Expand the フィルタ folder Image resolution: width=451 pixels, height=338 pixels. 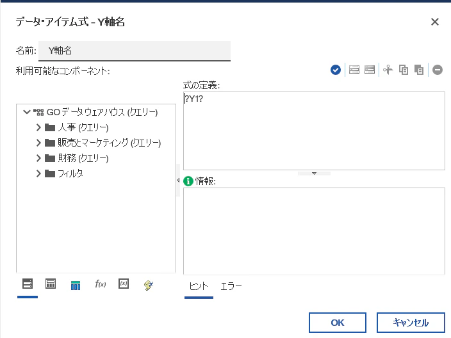38,173
